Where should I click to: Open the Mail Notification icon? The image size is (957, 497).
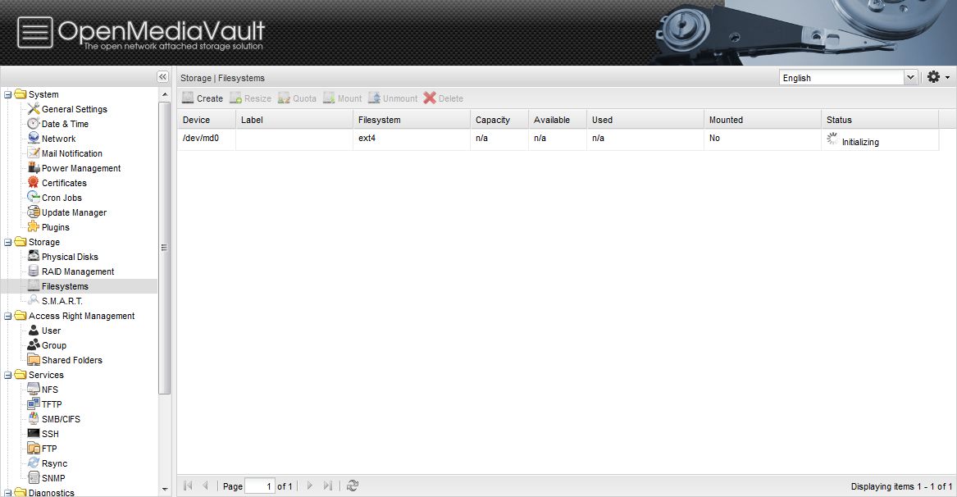click(34, 153)
